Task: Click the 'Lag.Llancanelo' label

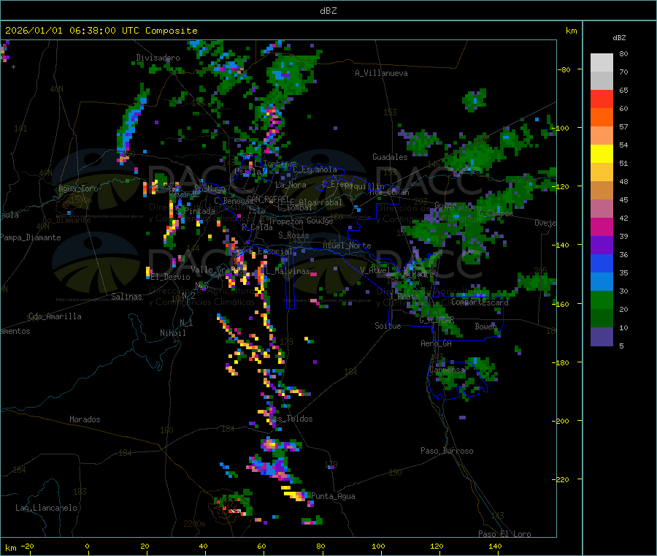Action: coord(46,508)
